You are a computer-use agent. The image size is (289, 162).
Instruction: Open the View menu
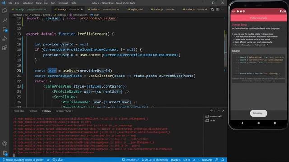pos(38,3)
